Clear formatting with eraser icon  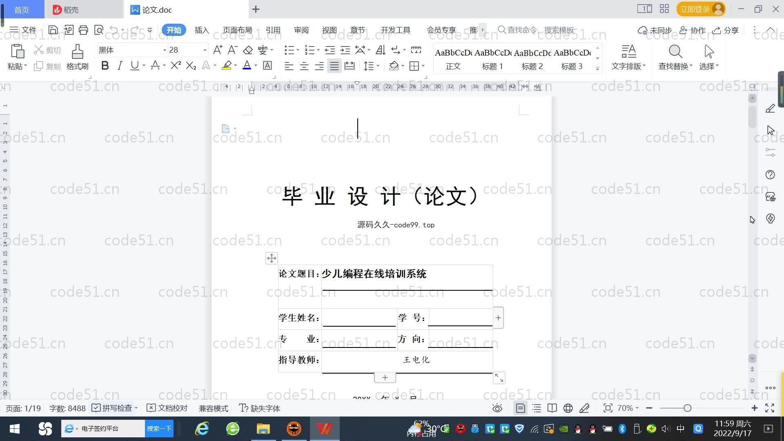click(x=248, y=50)
